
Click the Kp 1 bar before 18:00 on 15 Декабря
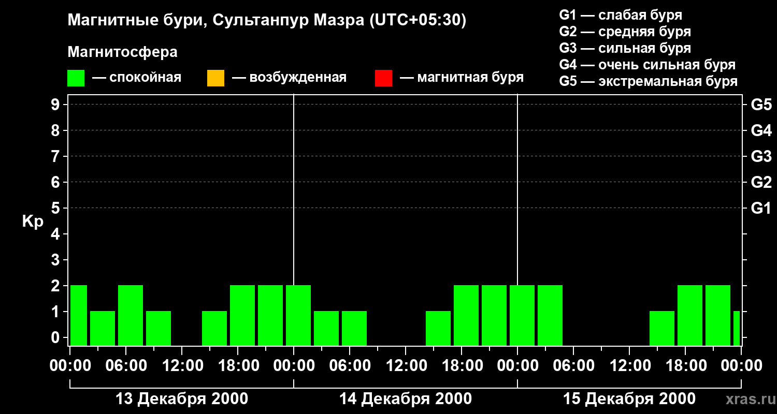pos(662,328)
